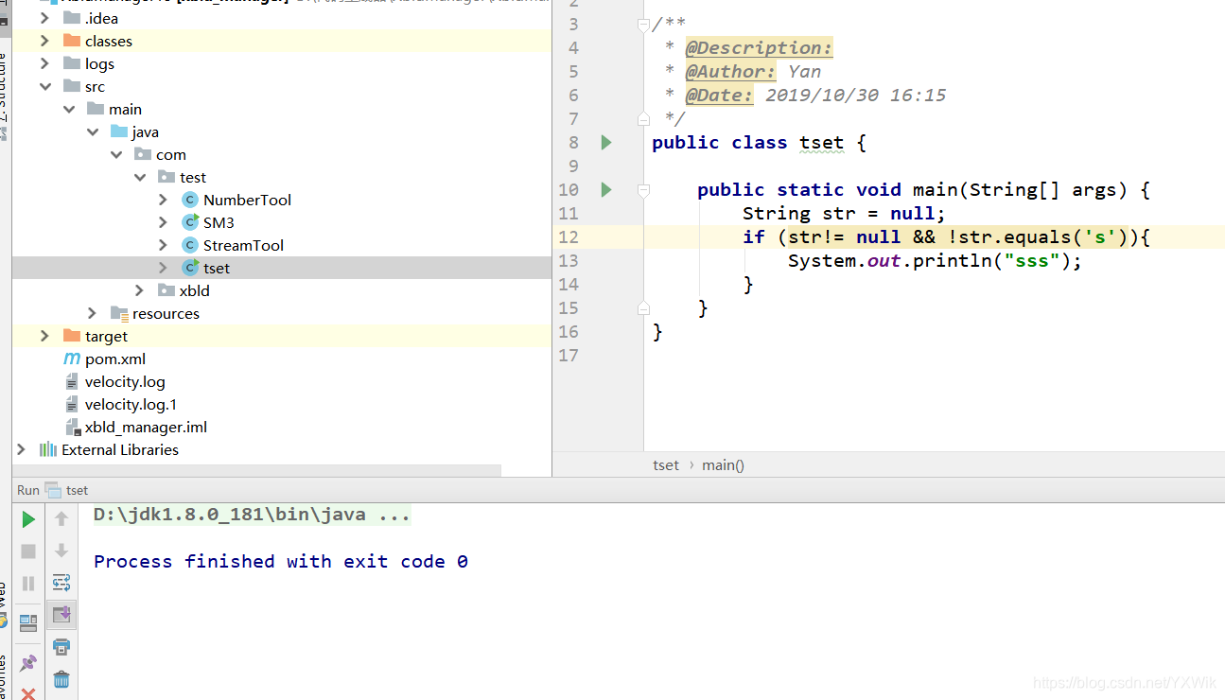
Task: Click the java command line in console
Action: click(x=252, y=516)
